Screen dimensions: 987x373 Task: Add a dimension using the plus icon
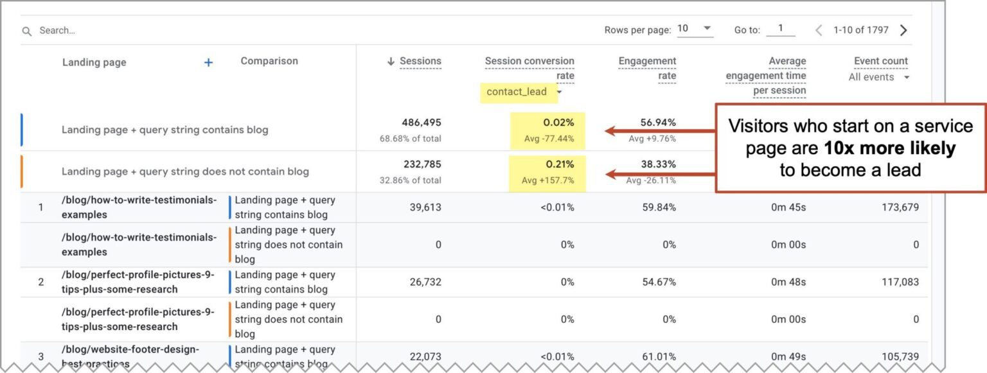[208, 62]
